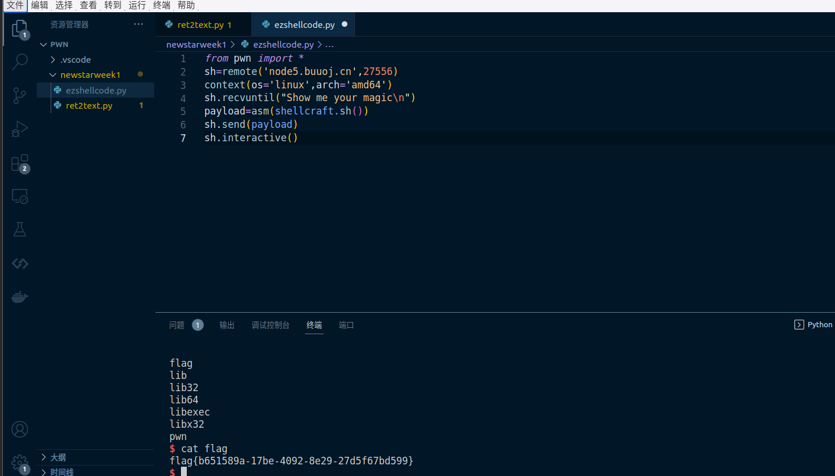835x476 pixels.
Task: Switch to the ret2text.py editor tab
Action: [204, 25]
